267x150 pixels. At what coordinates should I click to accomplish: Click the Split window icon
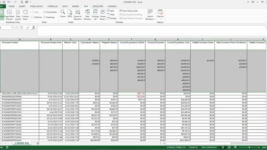(111, 11)
